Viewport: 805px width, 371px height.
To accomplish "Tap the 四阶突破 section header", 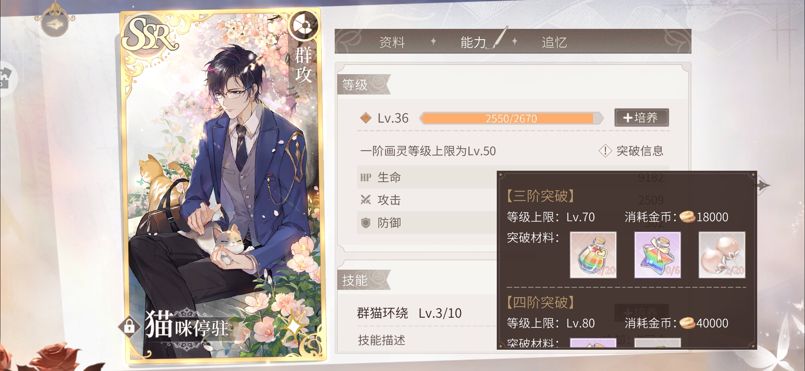I will [x=540, y=302].
